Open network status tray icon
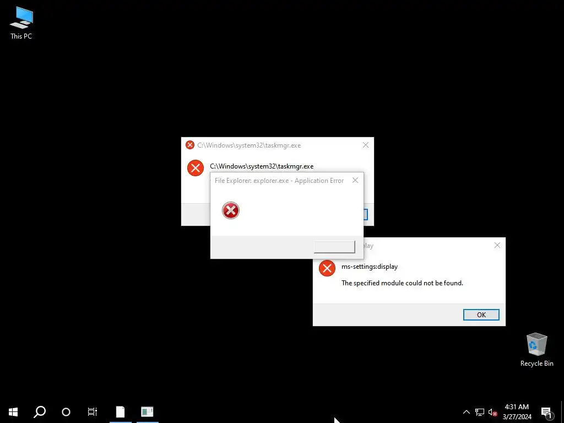The image size is (564, 423). (x=480, y=412)
